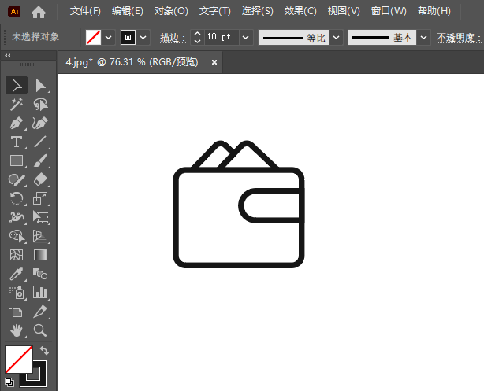Open the stroke weight dropdown arrow
This screenshot has height=391, width=484.
click(x=246, y=37)
